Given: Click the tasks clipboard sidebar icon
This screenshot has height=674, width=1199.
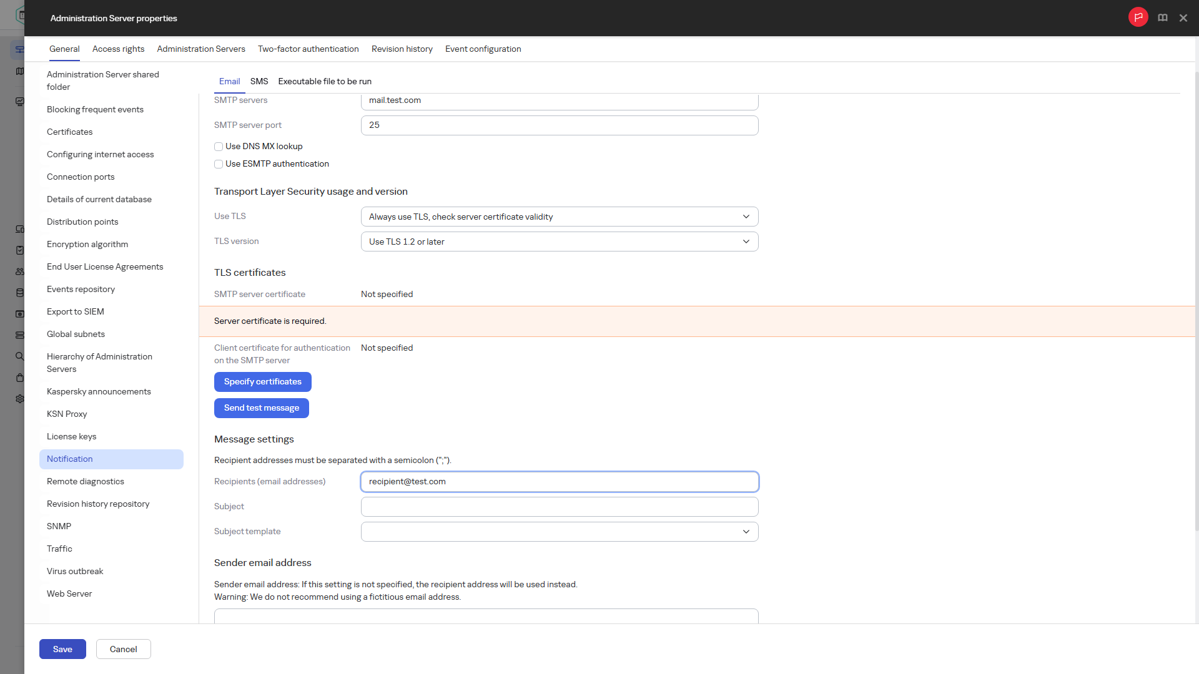Looking at the screenshot, I should 20,250.
